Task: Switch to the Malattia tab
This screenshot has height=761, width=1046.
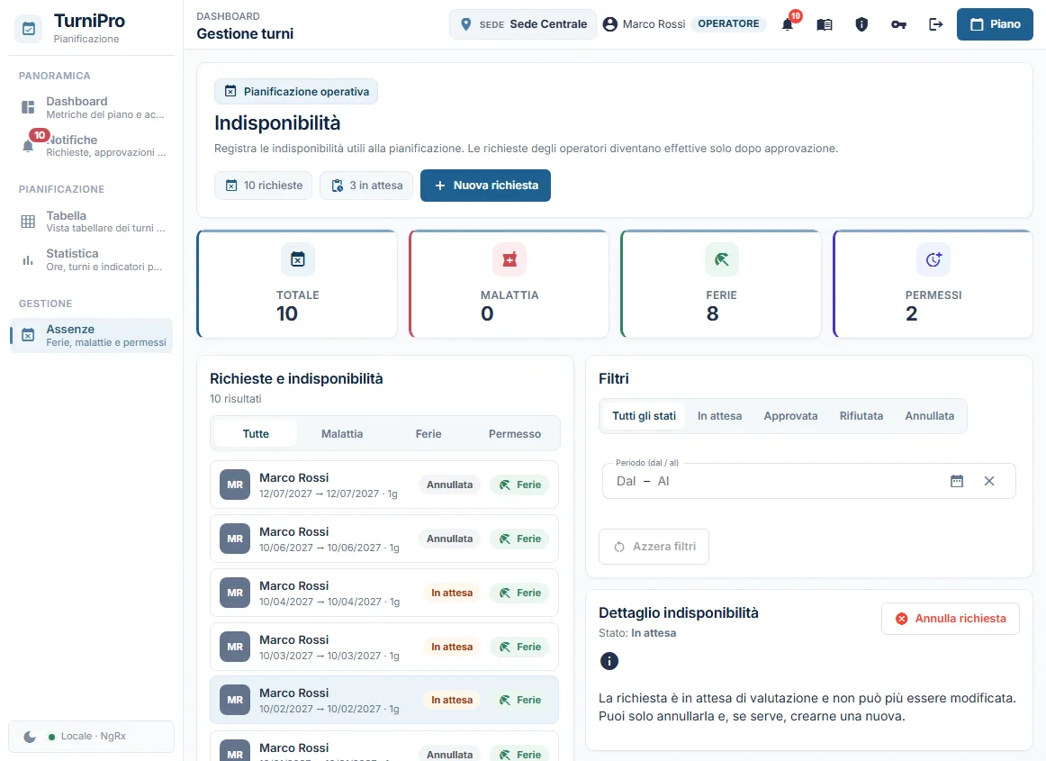Action: tap(342, 434)
